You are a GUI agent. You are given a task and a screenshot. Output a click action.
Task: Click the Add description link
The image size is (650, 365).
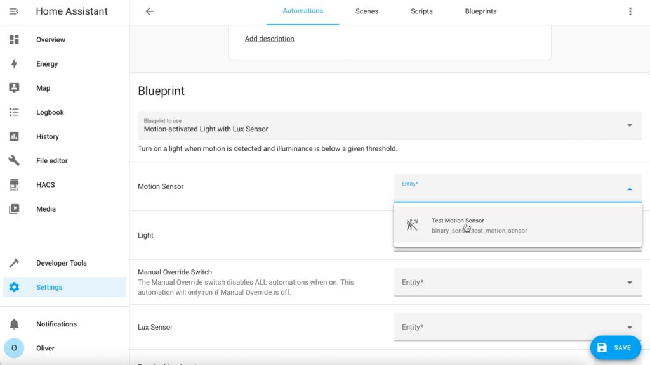coord(269,39)
